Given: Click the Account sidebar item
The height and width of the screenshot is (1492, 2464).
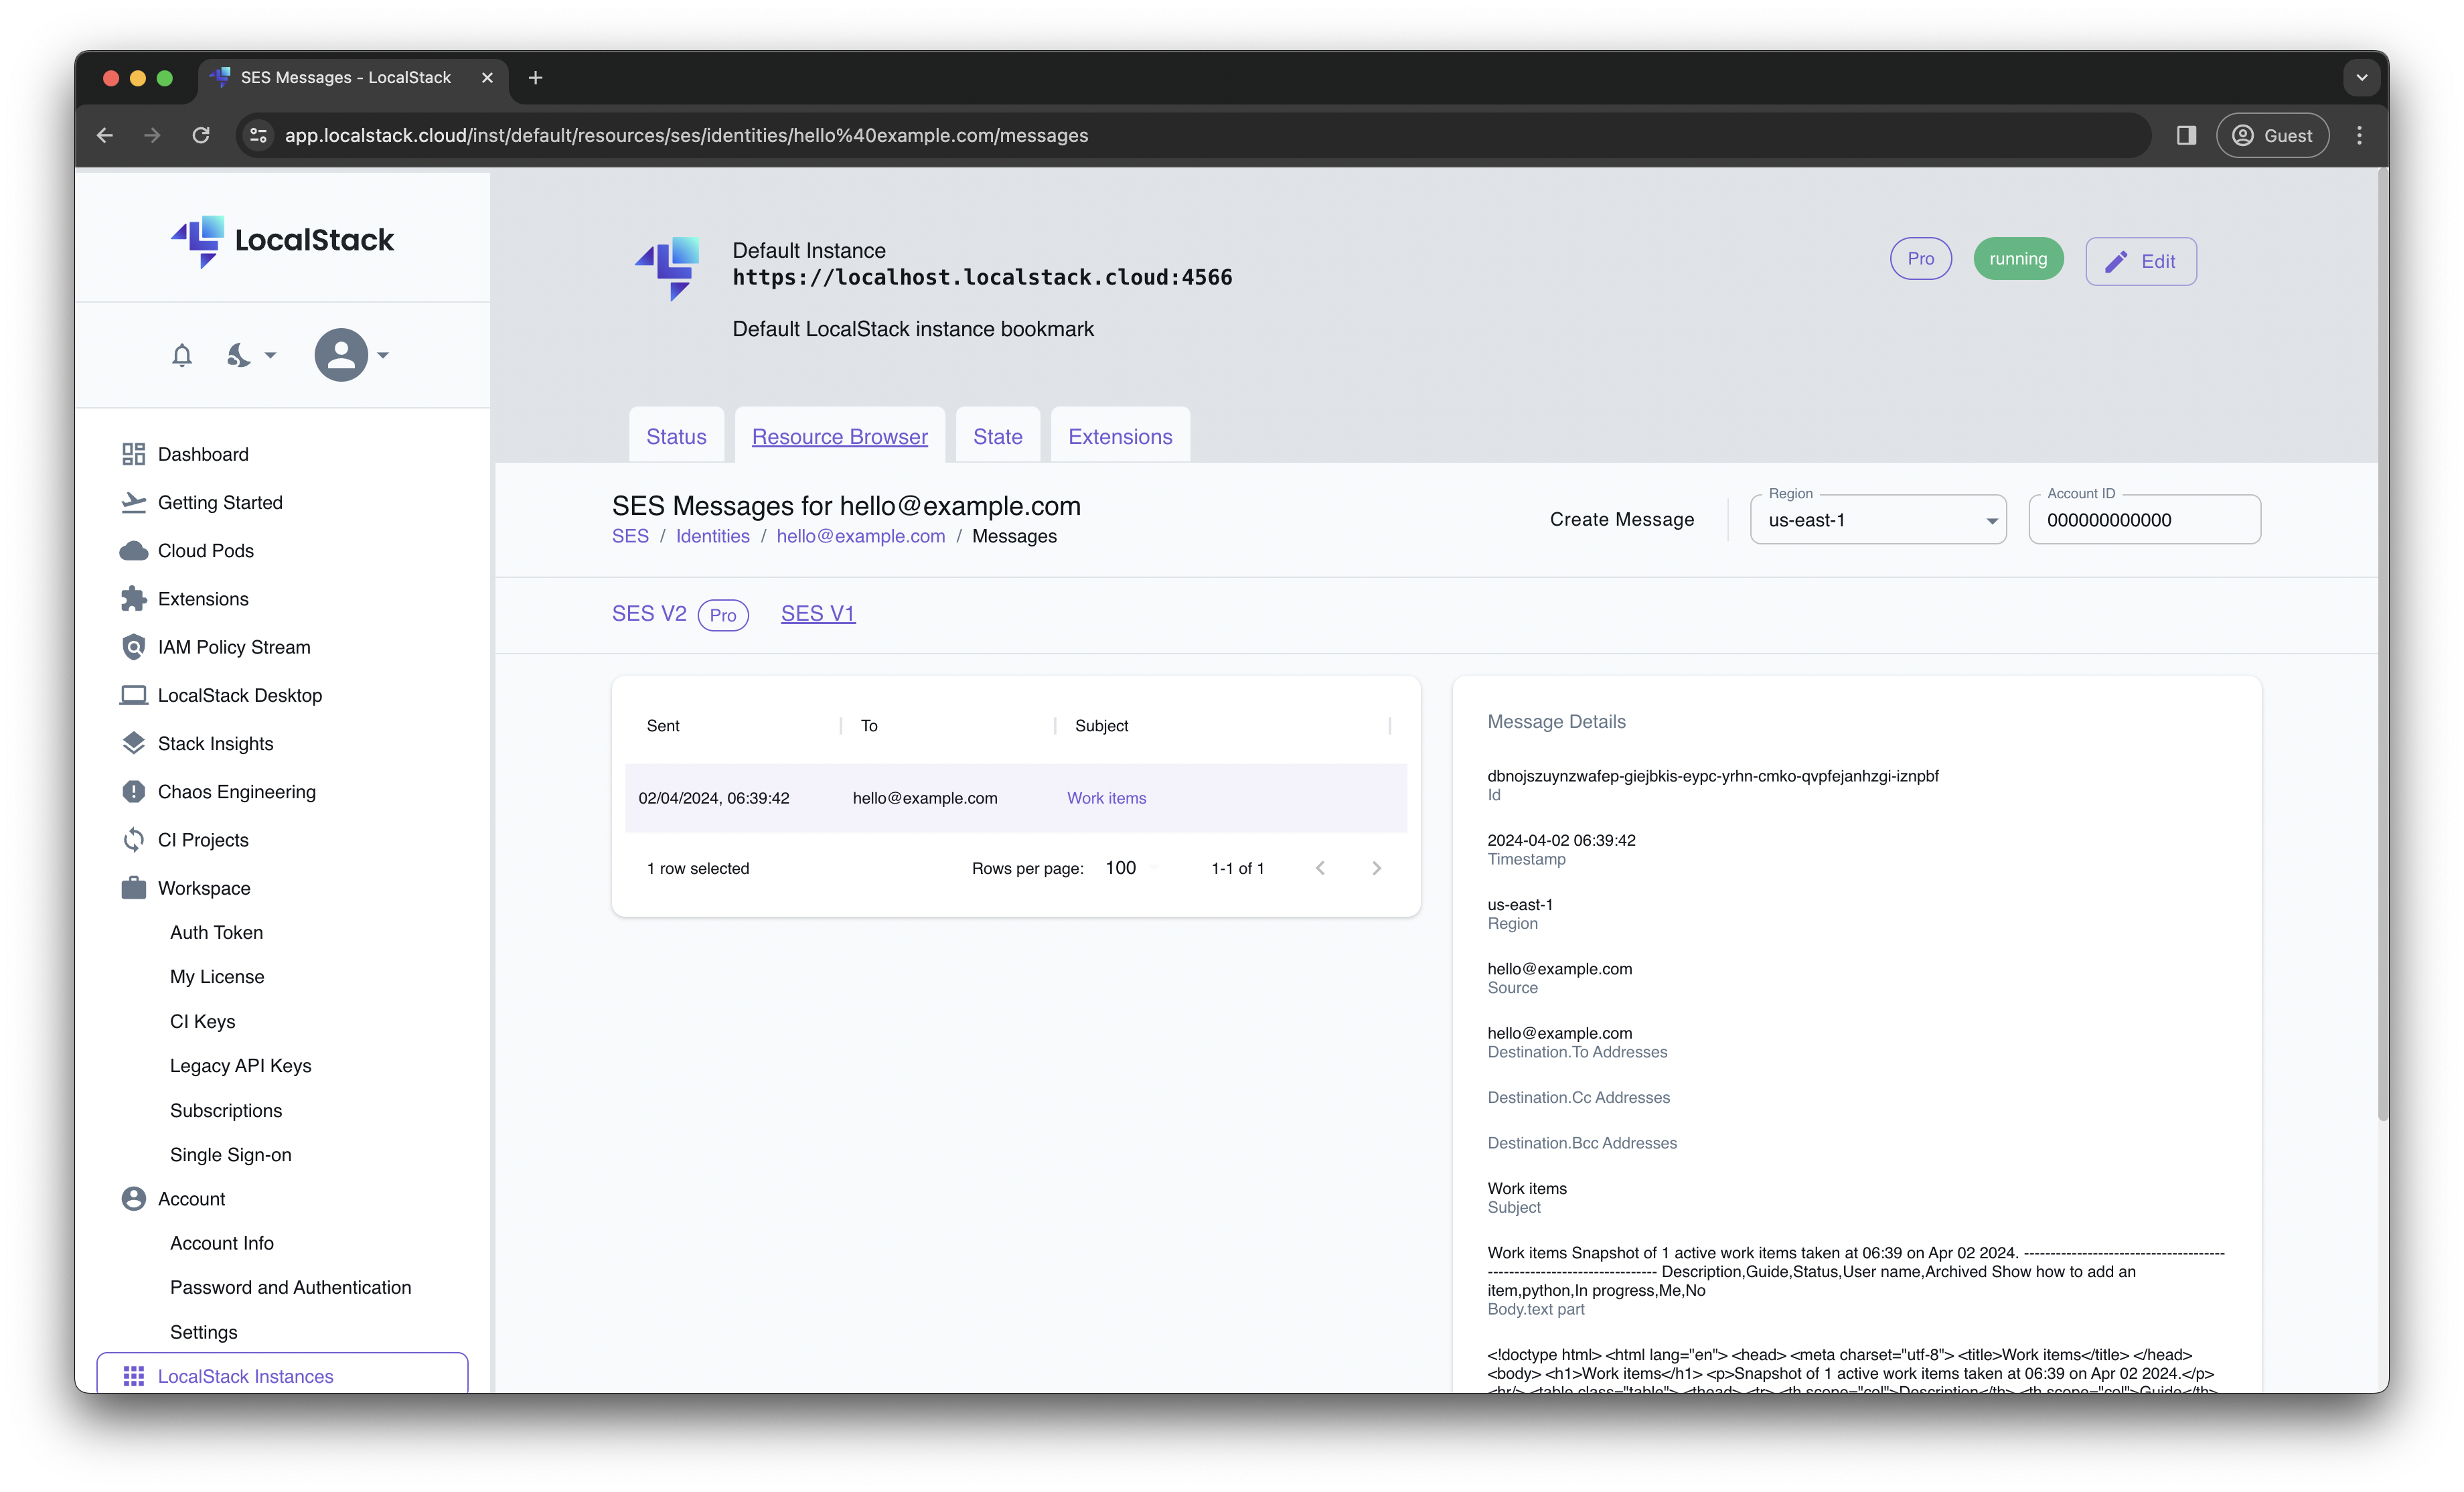Looking at the screenshot, I should [x=191, y=1198].
